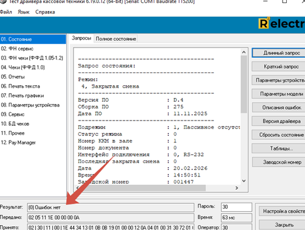This screenshot has height=230, width=305.
Task: Click the text '4, Закрытая смена'
Action: [x=111, y=86]
